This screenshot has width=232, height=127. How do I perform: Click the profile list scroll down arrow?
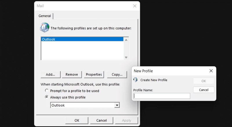pos(126,58)
